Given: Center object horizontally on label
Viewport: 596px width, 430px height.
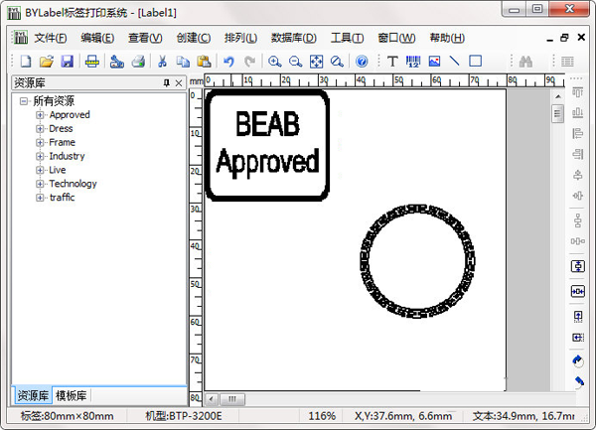Looking at the screenshot, I should [578, 291].
